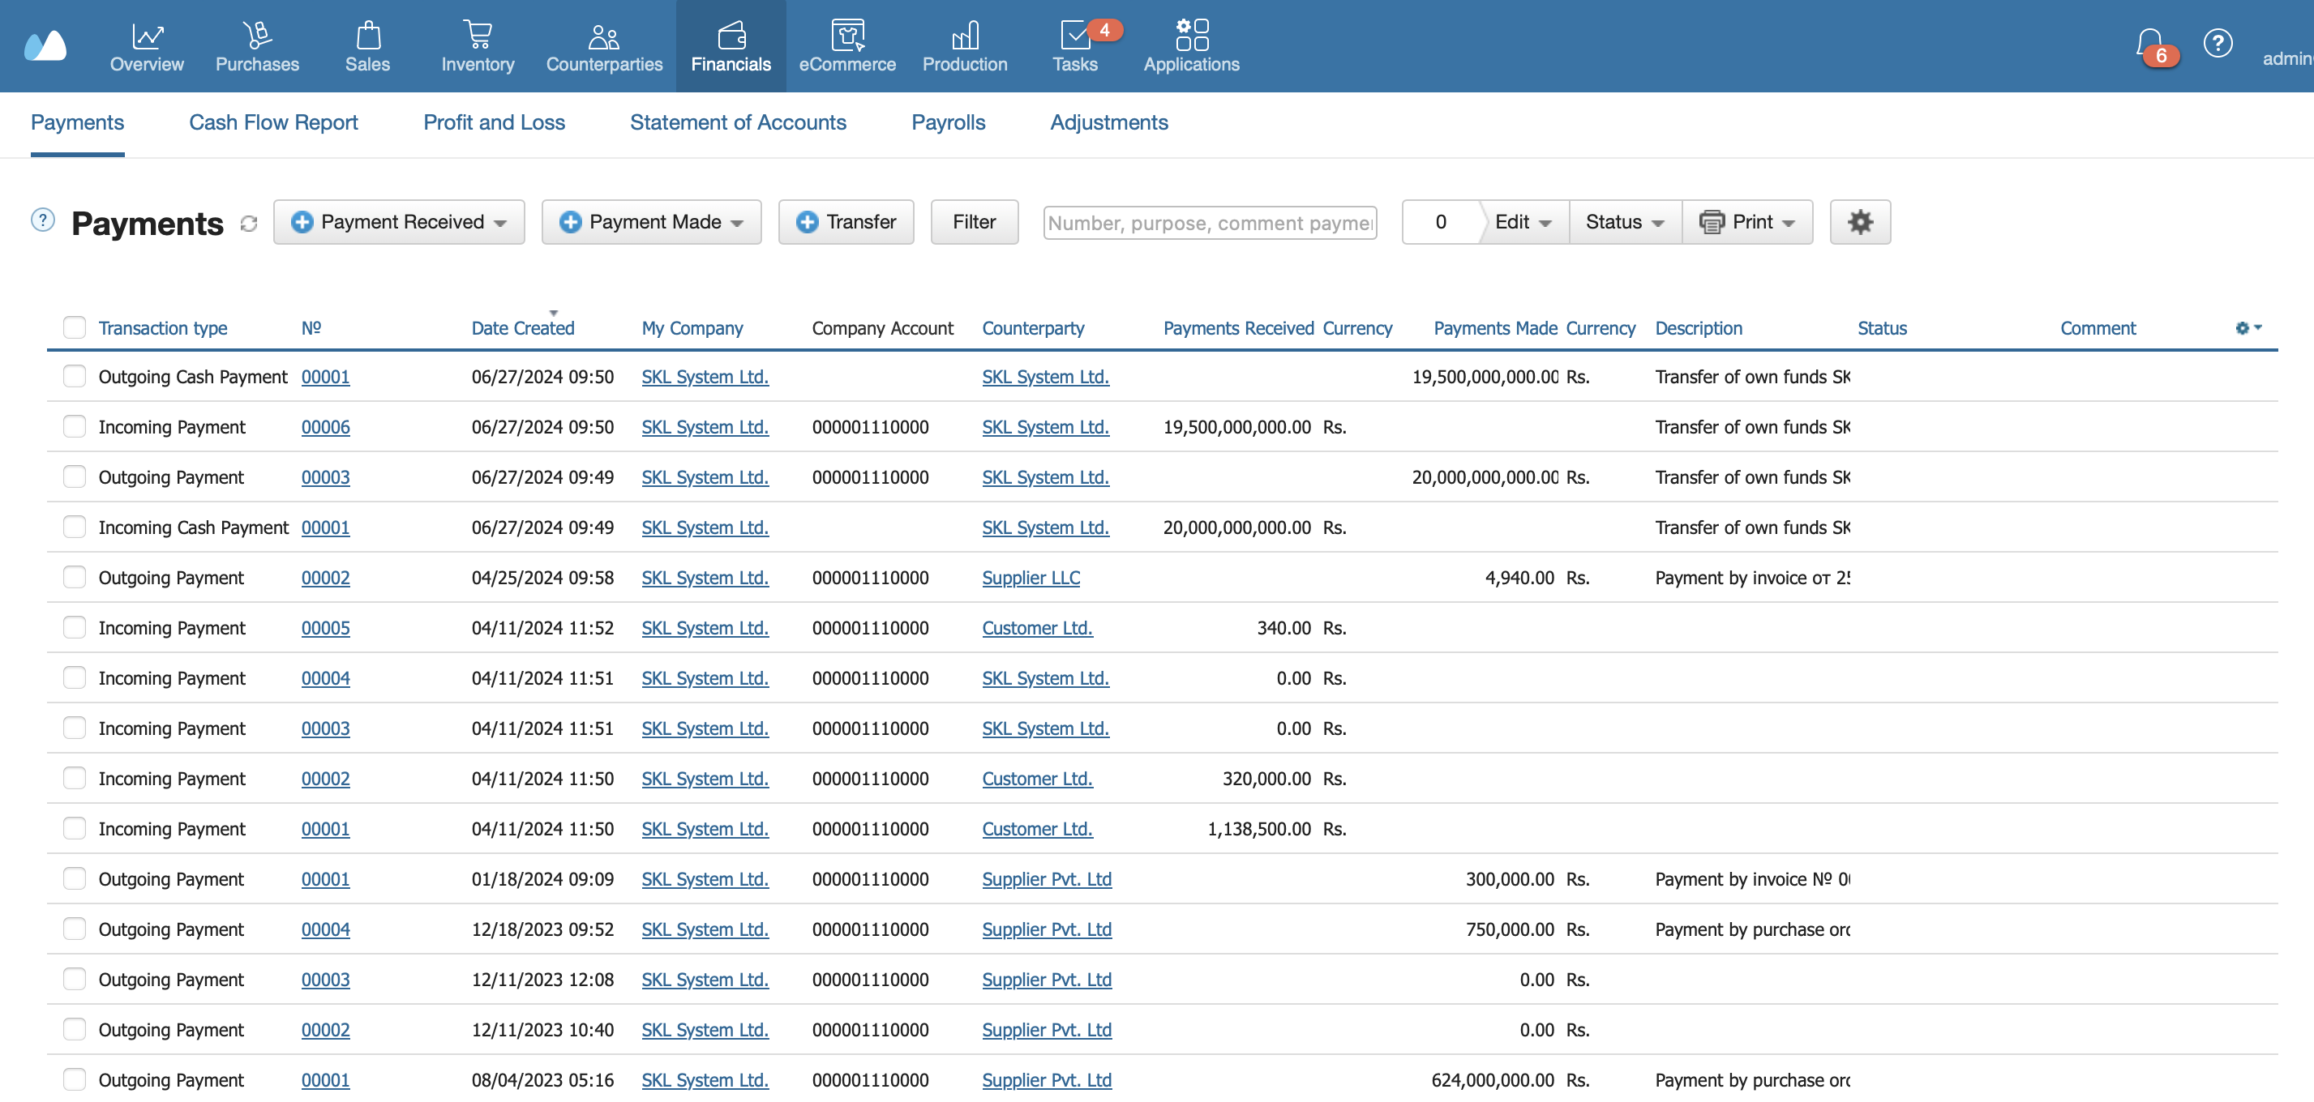2314x1102 pixels.
Task: Open payment number 00006 link
Action: pos(325,426)
